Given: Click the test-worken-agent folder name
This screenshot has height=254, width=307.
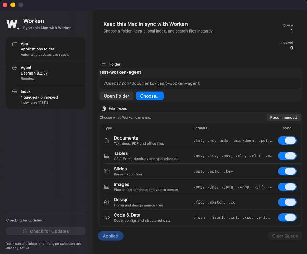Looking at the screenshot, I should click(x=120, y=72).
